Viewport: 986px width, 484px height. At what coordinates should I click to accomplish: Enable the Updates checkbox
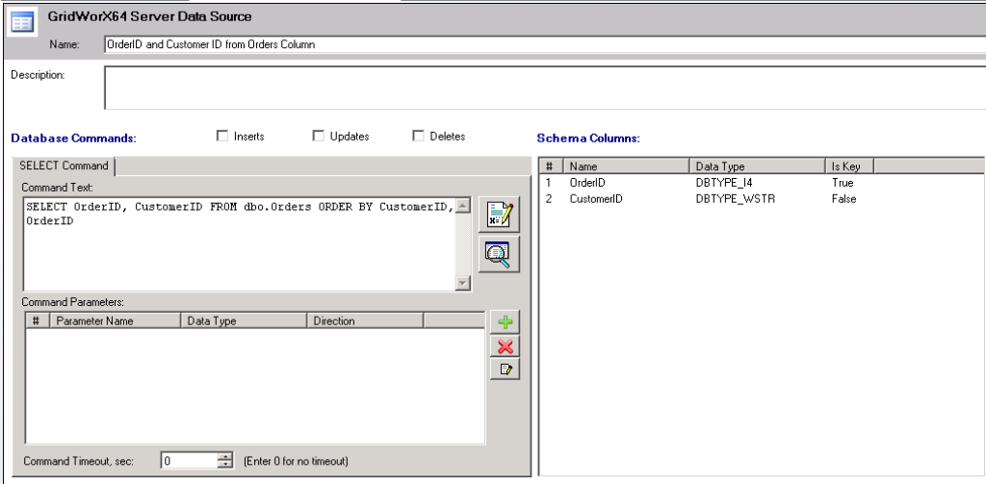pyautogui.click(x=320, y=137)
